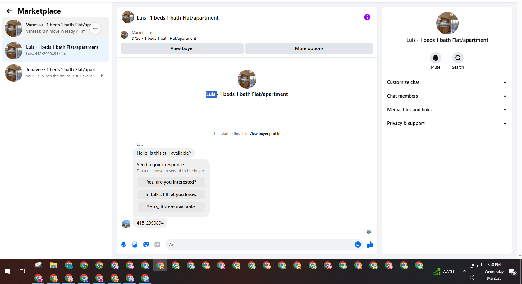Viewport: 522px width, 284px height.
Task: Toggle the purple conversation information icon
Action: (367, 17)
